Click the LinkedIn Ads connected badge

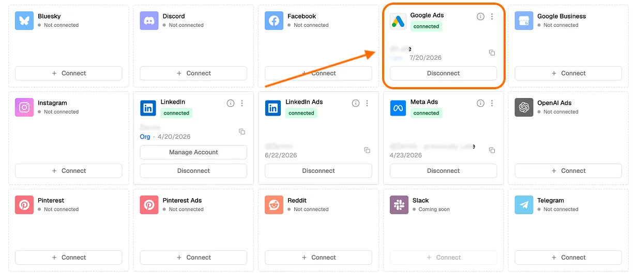coord(301,113)
